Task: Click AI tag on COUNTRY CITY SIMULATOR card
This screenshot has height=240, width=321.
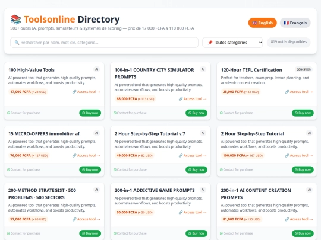Action: [x=203, y=69]
